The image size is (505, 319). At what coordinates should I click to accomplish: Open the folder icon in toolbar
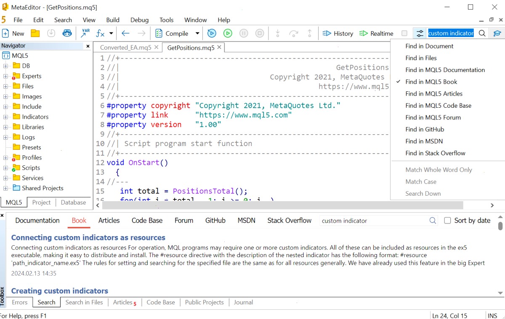[x=35, y=33]
